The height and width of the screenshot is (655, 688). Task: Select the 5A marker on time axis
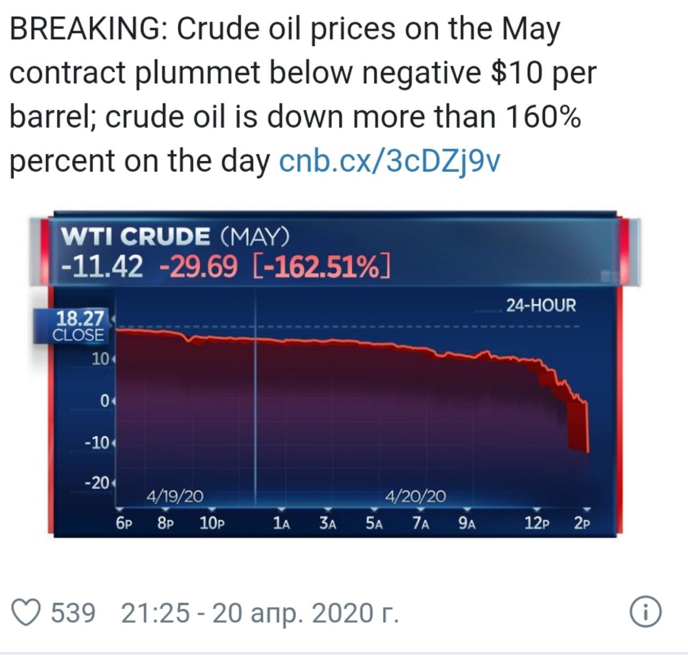(x=374, y=523)
